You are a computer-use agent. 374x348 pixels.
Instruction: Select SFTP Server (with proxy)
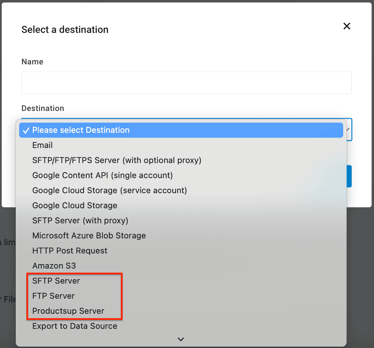[x=80, y=221]
